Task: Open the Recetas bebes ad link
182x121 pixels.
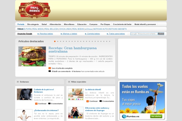Action: (x=45, y=34)
